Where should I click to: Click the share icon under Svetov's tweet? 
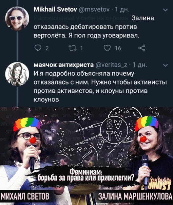click(x=142, y=48)
